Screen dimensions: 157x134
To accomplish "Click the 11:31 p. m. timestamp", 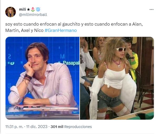I will point(14,127).
